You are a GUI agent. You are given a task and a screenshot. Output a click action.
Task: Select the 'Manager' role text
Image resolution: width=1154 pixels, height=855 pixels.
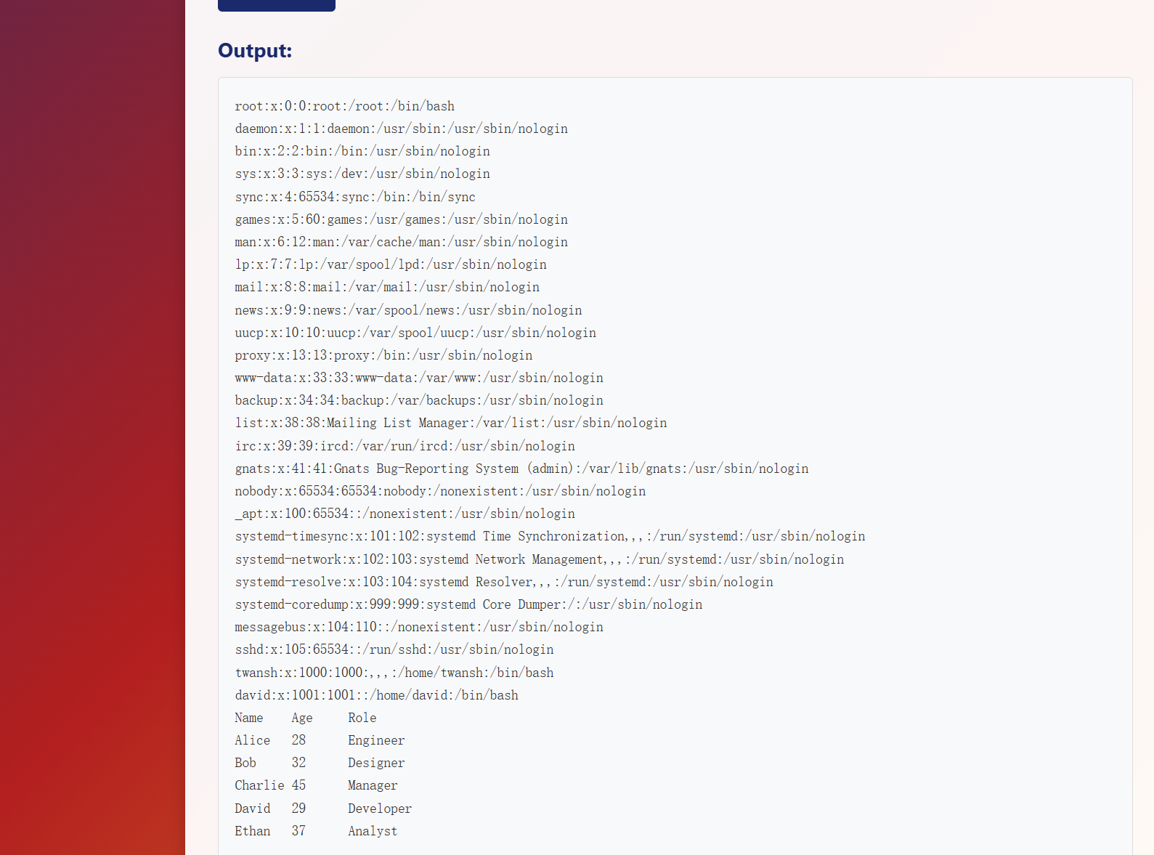pyautogui.click(x=373, y=785)
